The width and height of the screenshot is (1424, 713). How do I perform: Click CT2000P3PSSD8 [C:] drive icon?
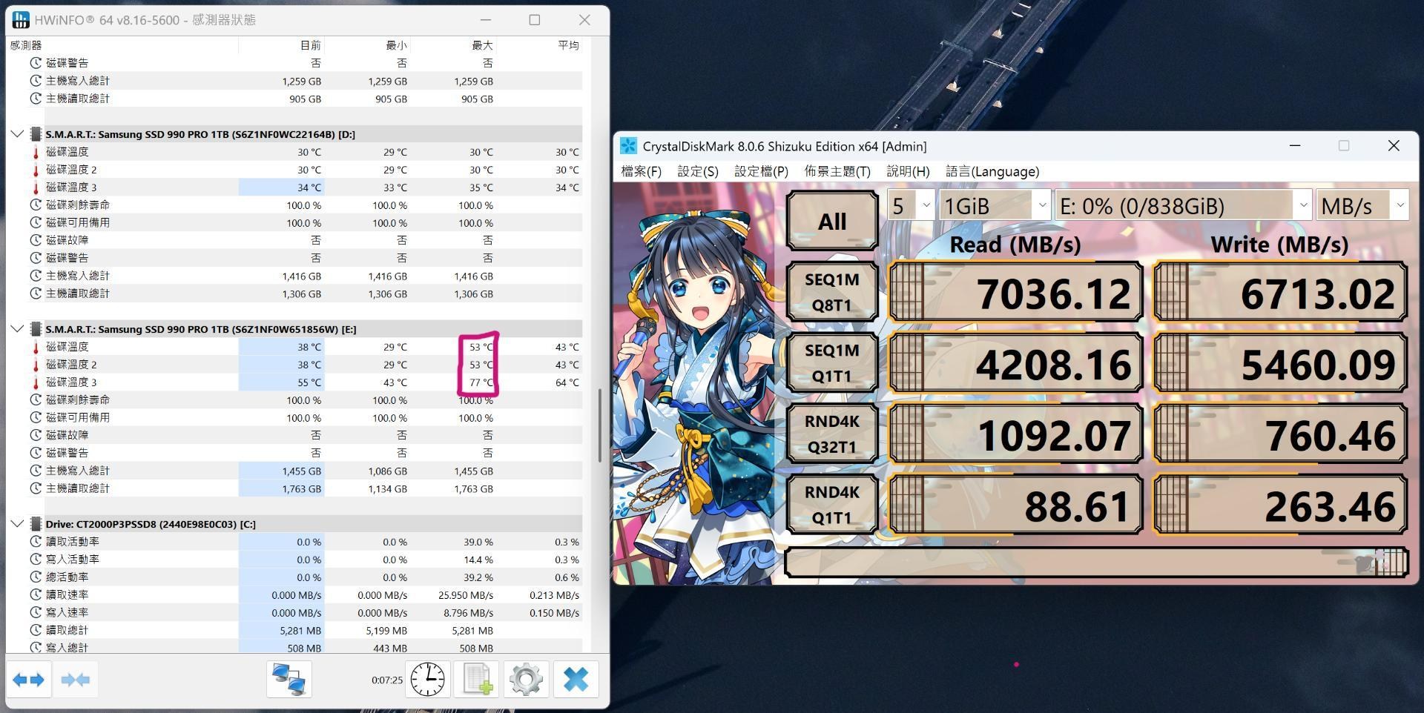(36, 524)
